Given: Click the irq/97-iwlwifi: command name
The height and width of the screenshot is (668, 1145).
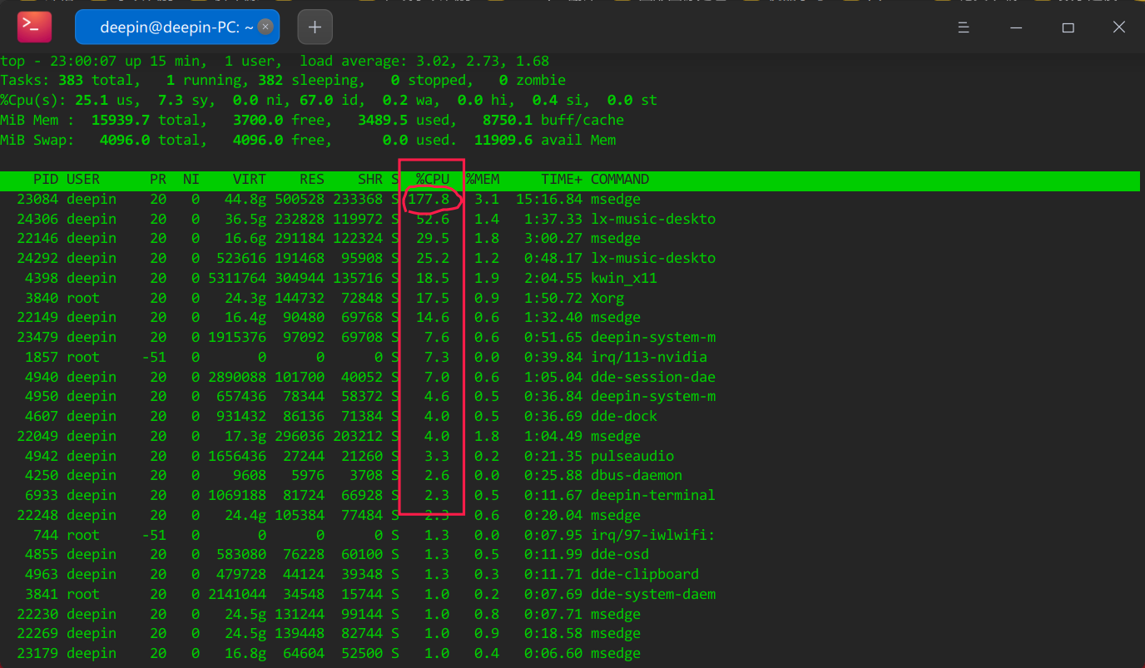Looking at the screenshot, I should [653, 536].
